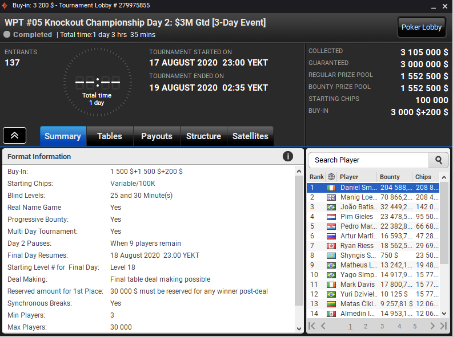Click the Search Player field
This screenshot has width=453, height=337.
pyautogui.click(x=368, y=160)
